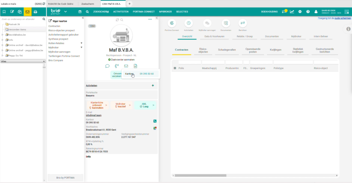Expand the Info mail folder
Image resolution: width=352 pixels, height=183 pixels.
tap(2, 40)
